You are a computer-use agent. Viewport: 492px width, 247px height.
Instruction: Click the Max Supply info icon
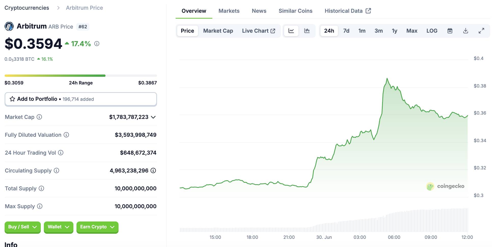tap(40, 206)
